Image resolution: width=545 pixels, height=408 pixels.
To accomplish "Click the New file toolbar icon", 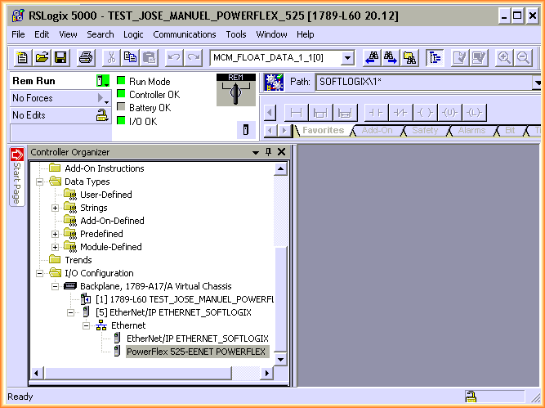I will click(22, 57).
